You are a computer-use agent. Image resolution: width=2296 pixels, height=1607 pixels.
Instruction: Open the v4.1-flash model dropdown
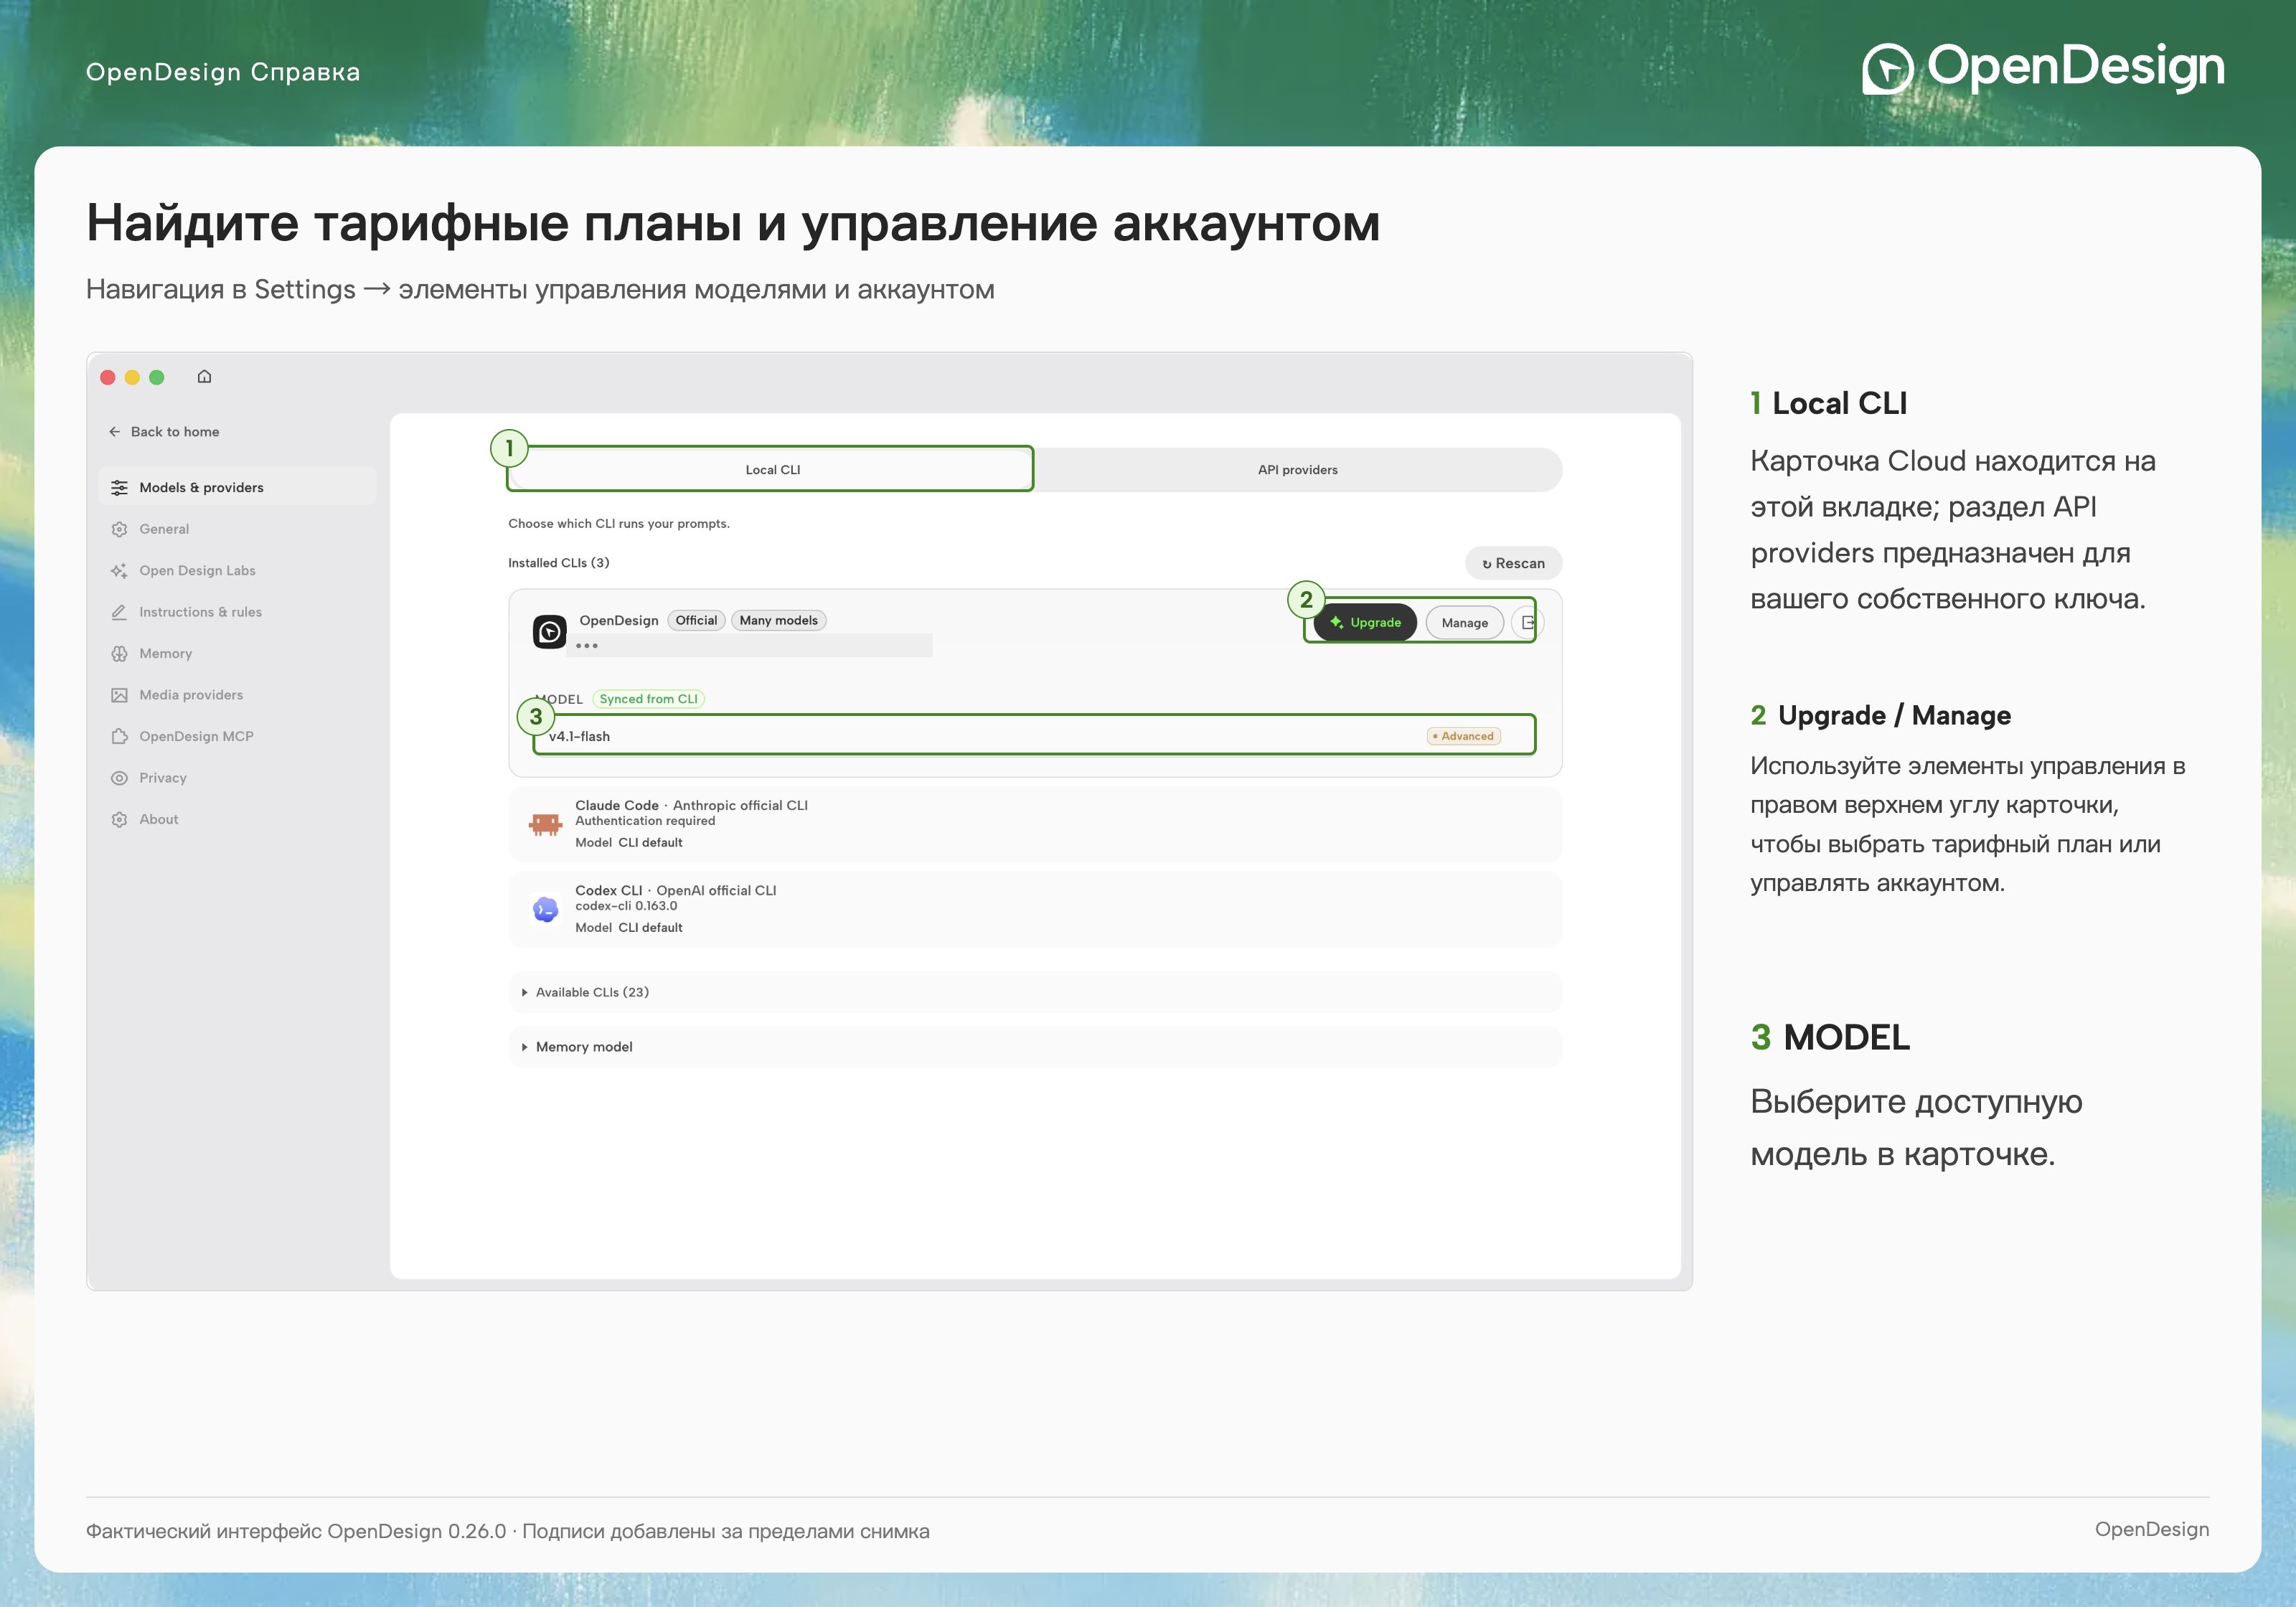pyautogui.click(x=1034, y=736)
